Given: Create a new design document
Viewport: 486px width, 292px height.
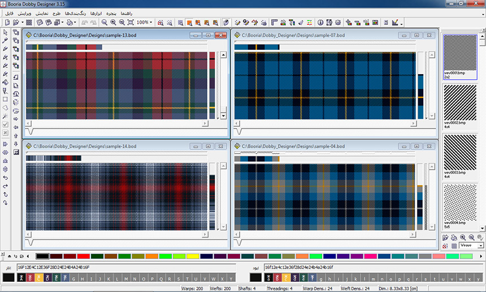Looking at the screenshot, I should point(7,22).
